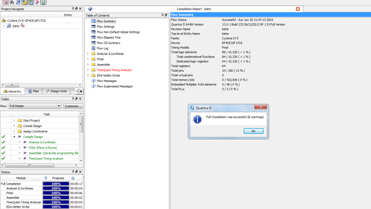Click the right arrow to show more tabs

(81, 91)
